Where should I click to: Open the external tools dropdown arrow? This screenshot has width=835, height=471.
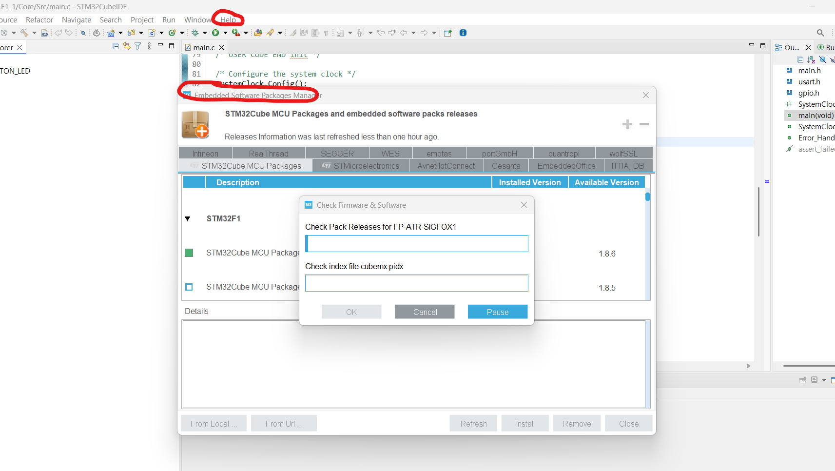coord(246,33)
